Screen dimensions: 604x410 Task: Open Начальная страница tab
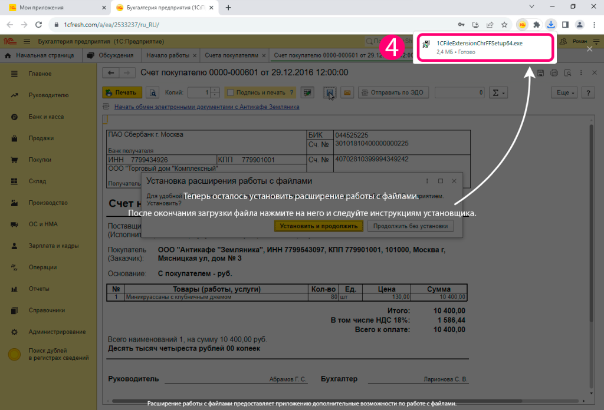tap(41, 55)
